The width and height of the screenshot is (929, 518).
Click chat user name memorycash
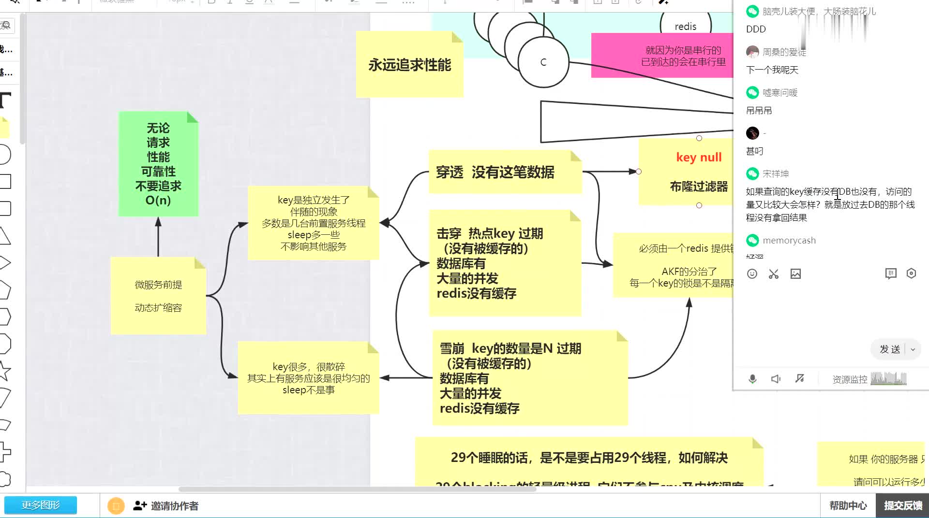[789, 240]
